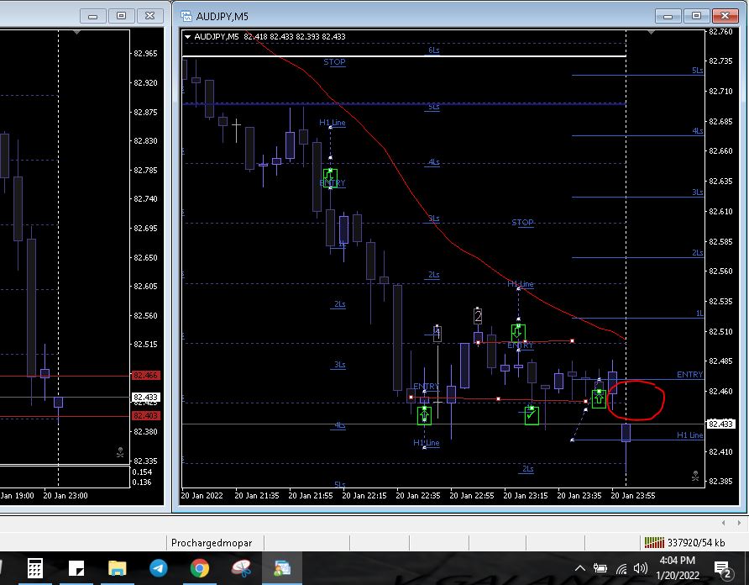
Task: Click the highlighted 82.433 price tag on AUDJPY axis
Action: [720, 424]
